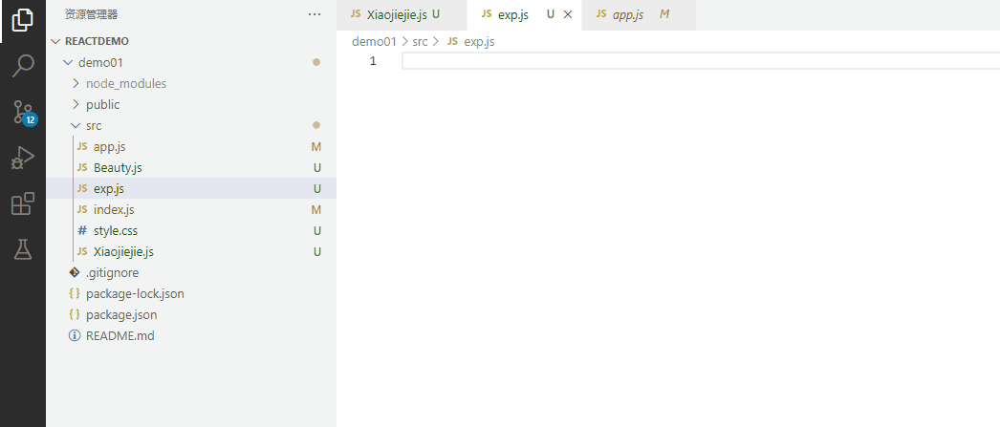The height and width of the screenshot is (427, 1000).
Task: Open style.css in the file tree
Action: pyautogui.click(x=191, y=231)
